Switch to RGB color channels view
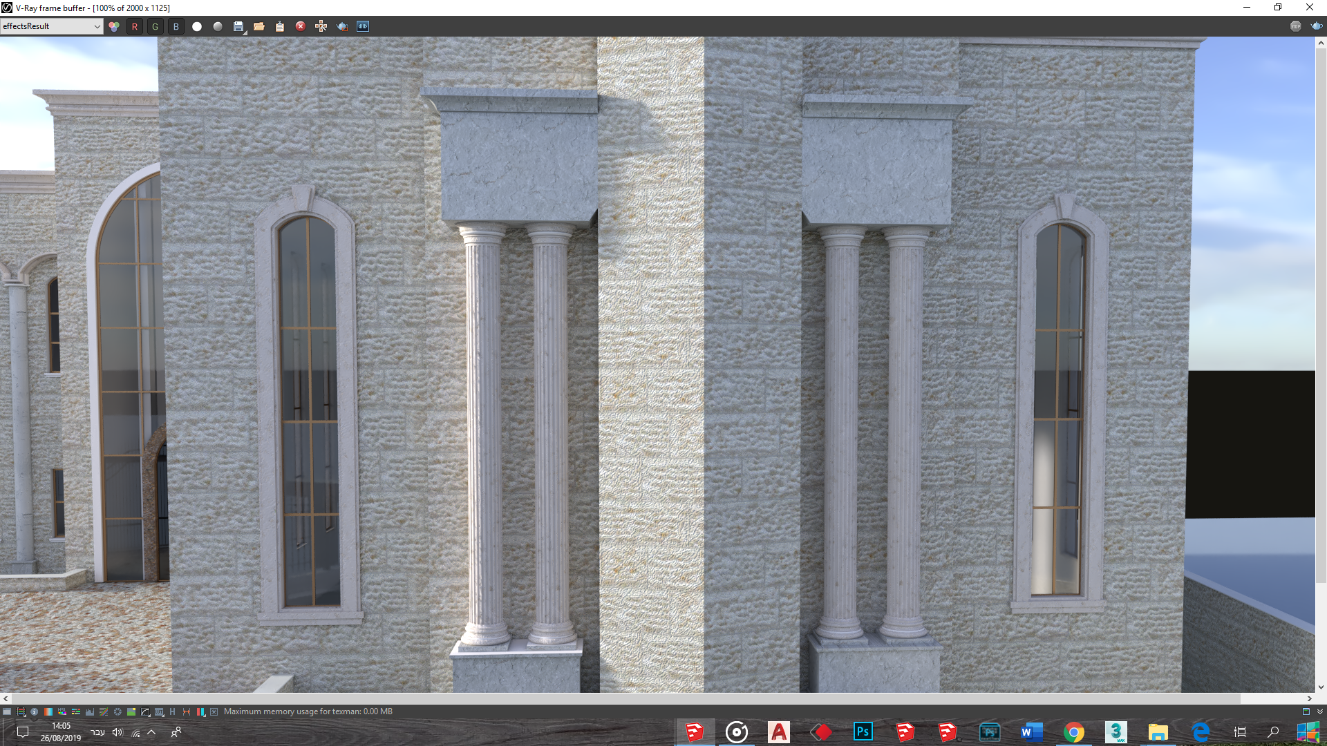This screenshot has height=746, width=1327. (114, 26)
